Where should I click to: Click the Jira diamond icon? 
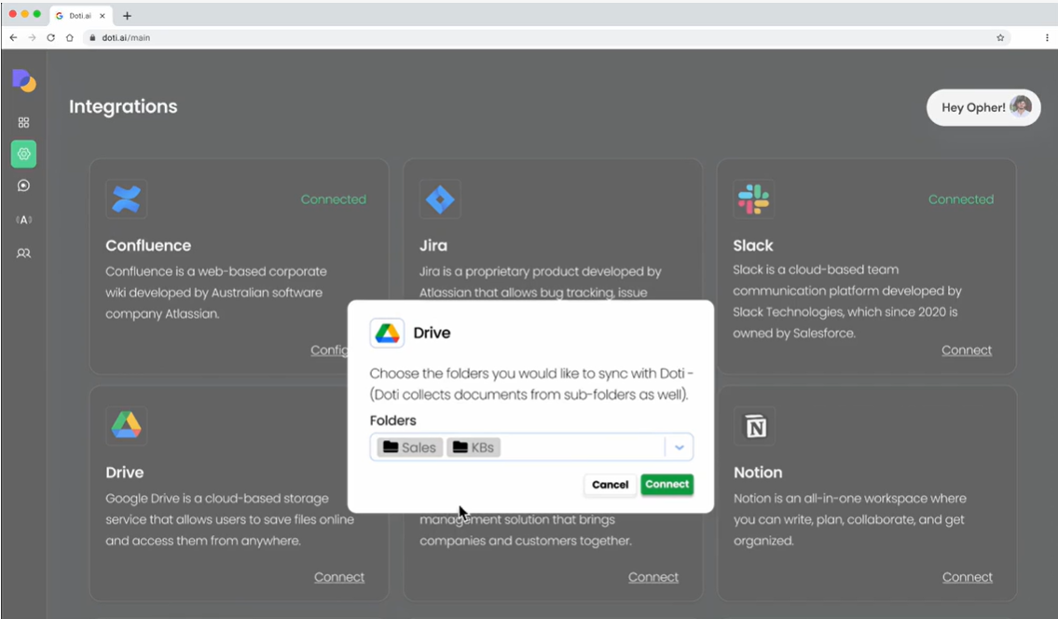440,199
